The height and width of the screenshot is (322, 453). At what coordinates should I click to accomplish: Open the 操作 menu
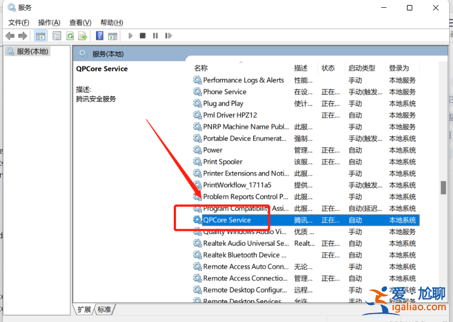49,22
